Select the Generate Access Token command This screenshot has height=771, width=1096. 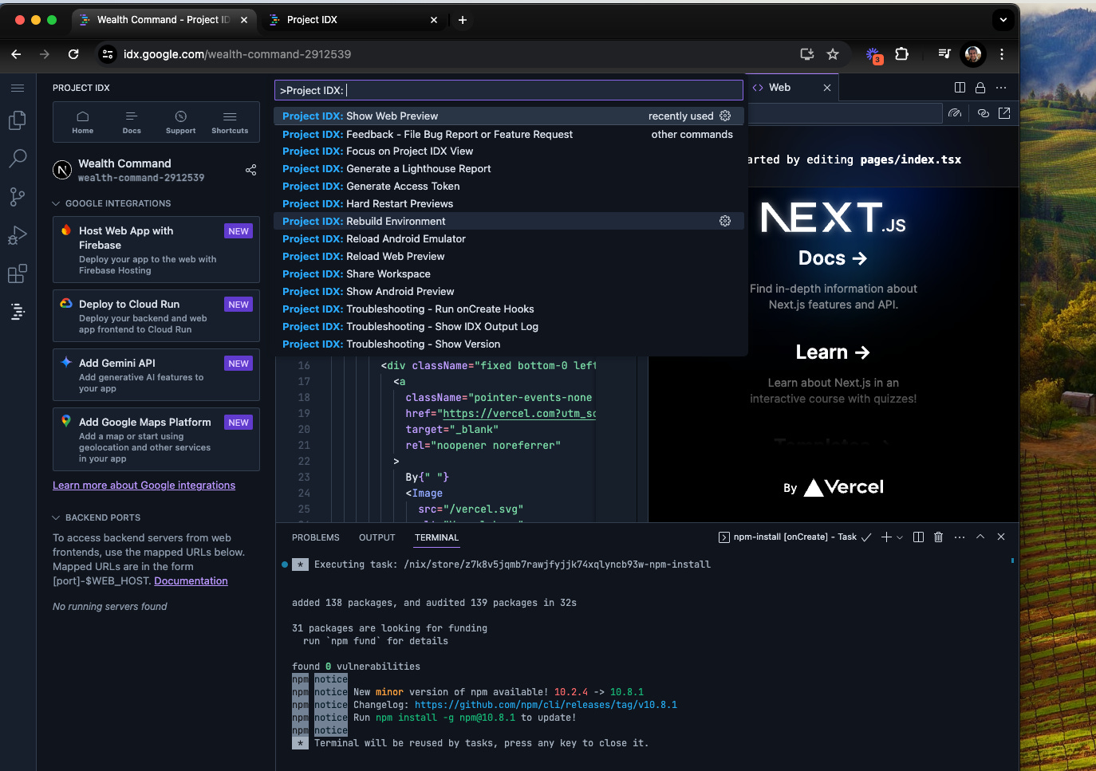(509, 186)
